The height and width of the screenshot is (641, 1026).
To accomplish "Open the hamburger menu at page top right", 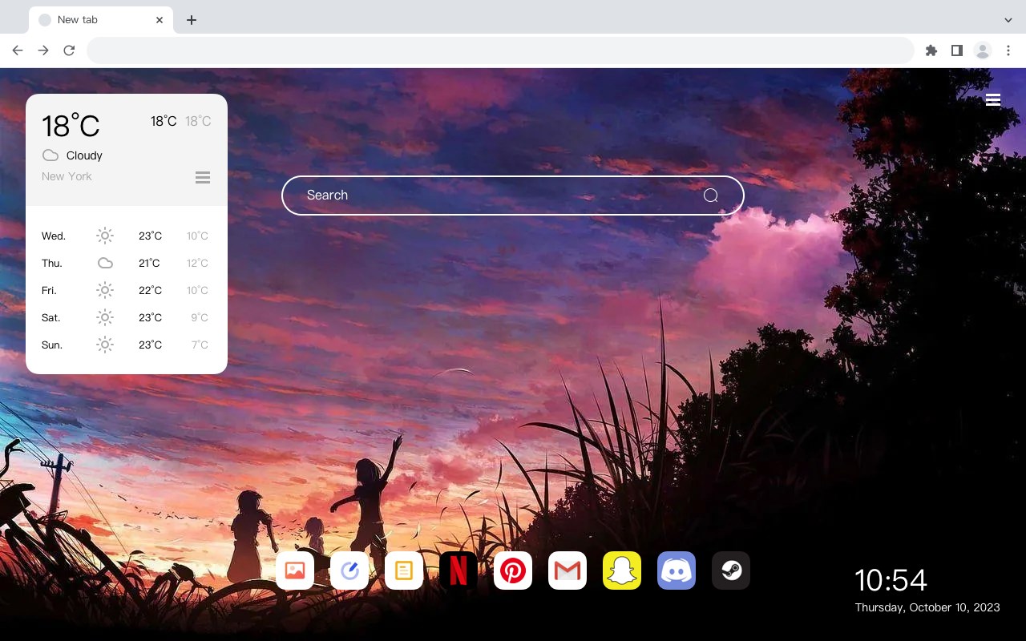I will pyautogui.click(x=993, y=100).
